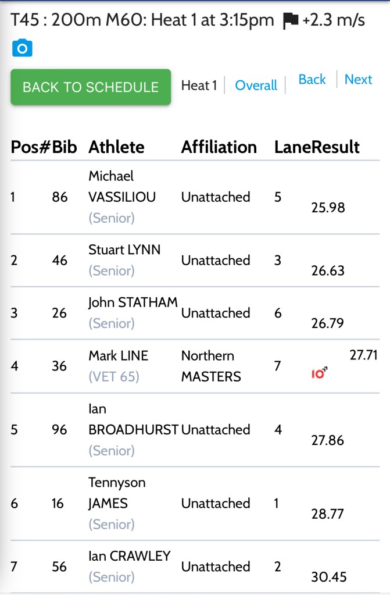Click the wind flag icon

point(290,22)
